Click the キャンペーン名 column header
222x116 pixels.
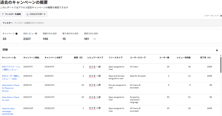click(9, 58)
